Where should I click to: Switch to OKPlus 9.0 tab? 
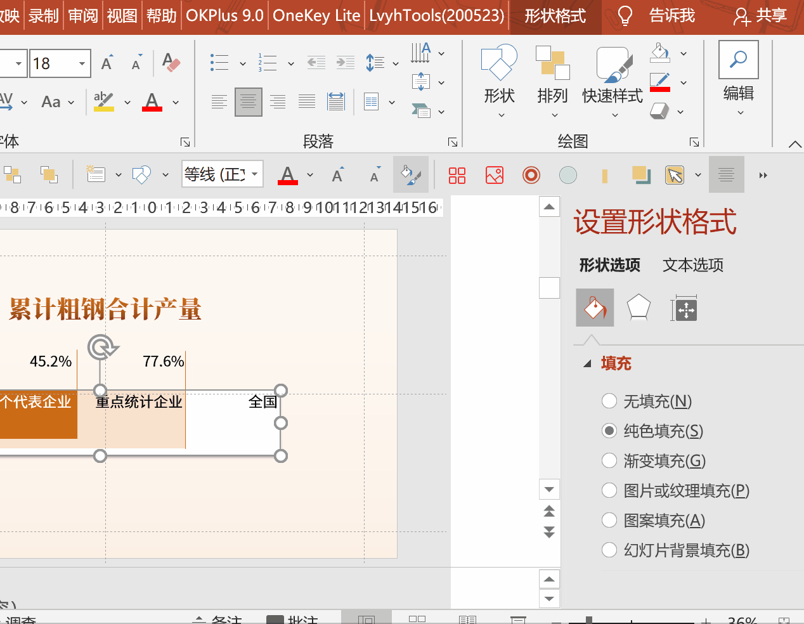pyautogui.click(x=225, y=15)
